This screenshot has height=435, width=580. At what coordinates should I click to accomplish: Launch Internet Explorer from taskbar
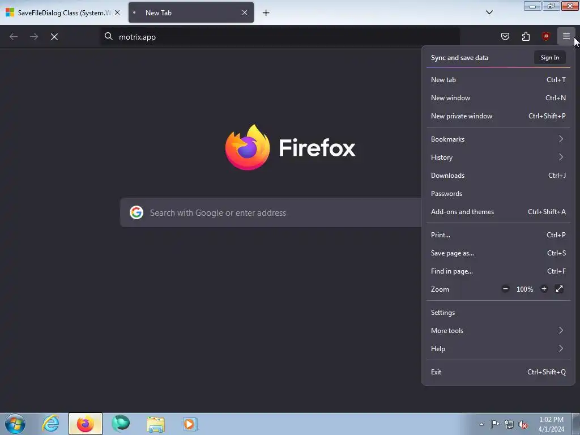coord(50,424)
